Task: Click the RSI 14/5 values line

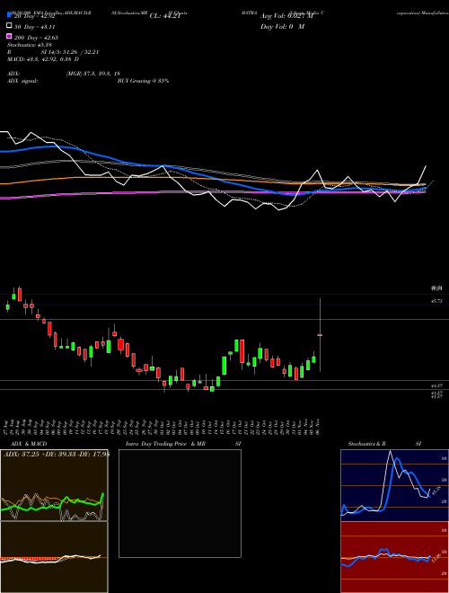Action: [53, 52]
